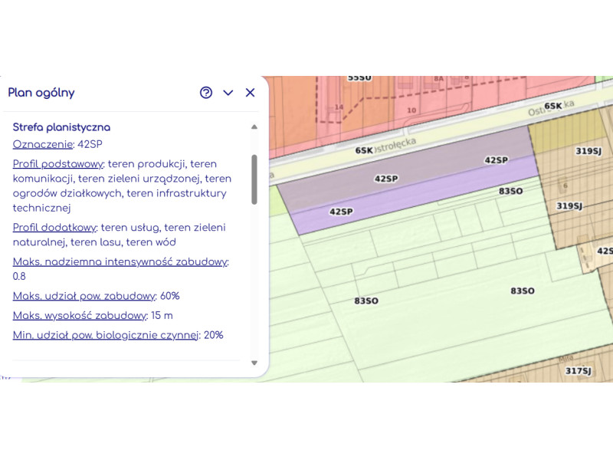
Task: Click the panel's vertical scrollbar thumb
Action: point(254,179)
